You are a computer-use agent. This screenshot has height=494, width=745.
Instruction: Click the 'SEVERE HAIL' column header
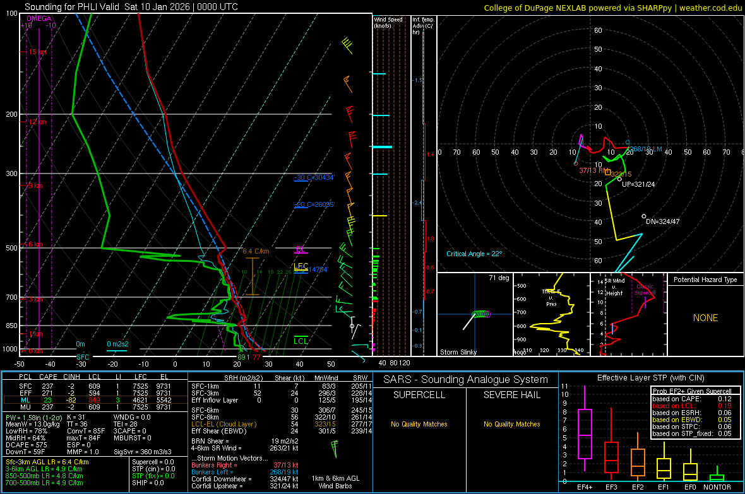pos(511,395)
